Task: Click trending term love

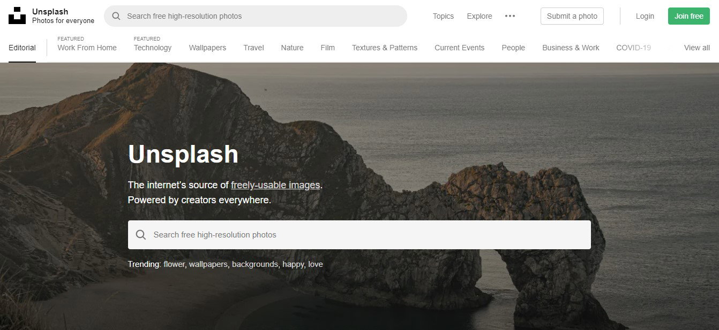Action: pos(316,264)
